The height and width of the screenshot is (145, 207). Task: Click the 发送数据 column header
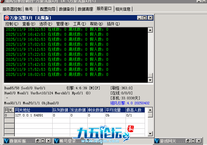pyautogui.click(x=79, y=110)
